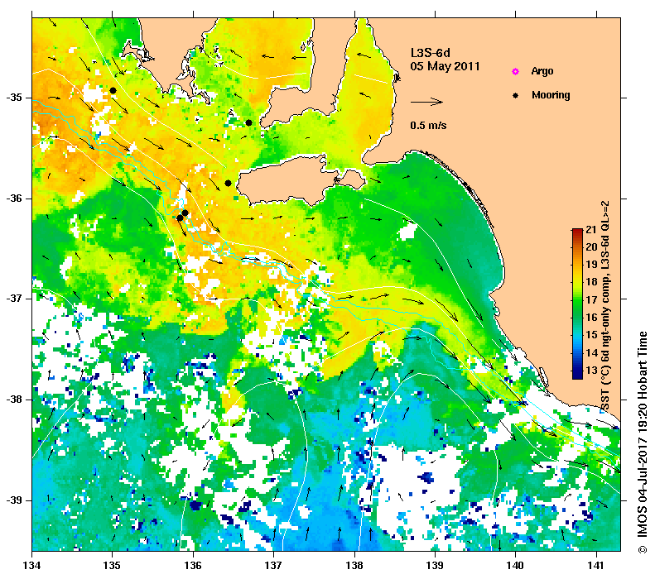The image size is (655, 579).
Task: Click the black Mooring legend dot
Action: coord(515,95)
